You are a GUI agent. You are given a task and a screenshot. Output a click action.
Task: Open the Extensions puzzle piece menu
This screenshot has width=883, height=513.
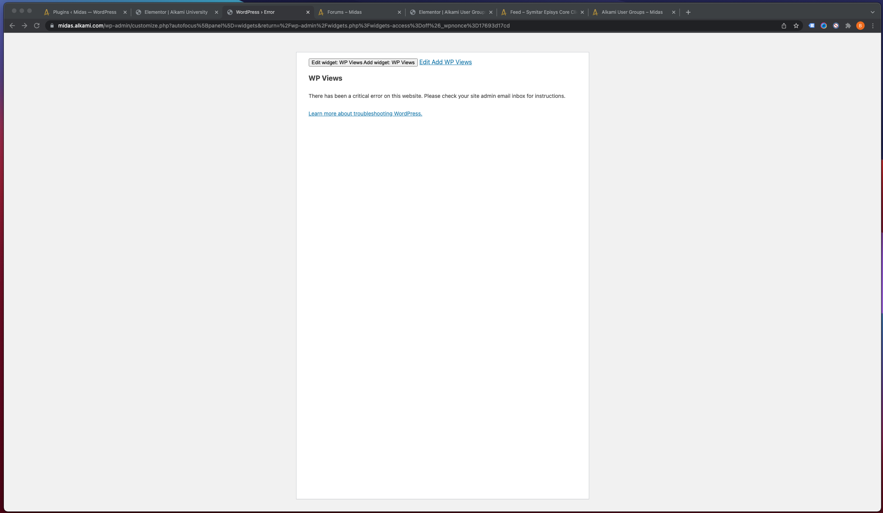[848, 26]
